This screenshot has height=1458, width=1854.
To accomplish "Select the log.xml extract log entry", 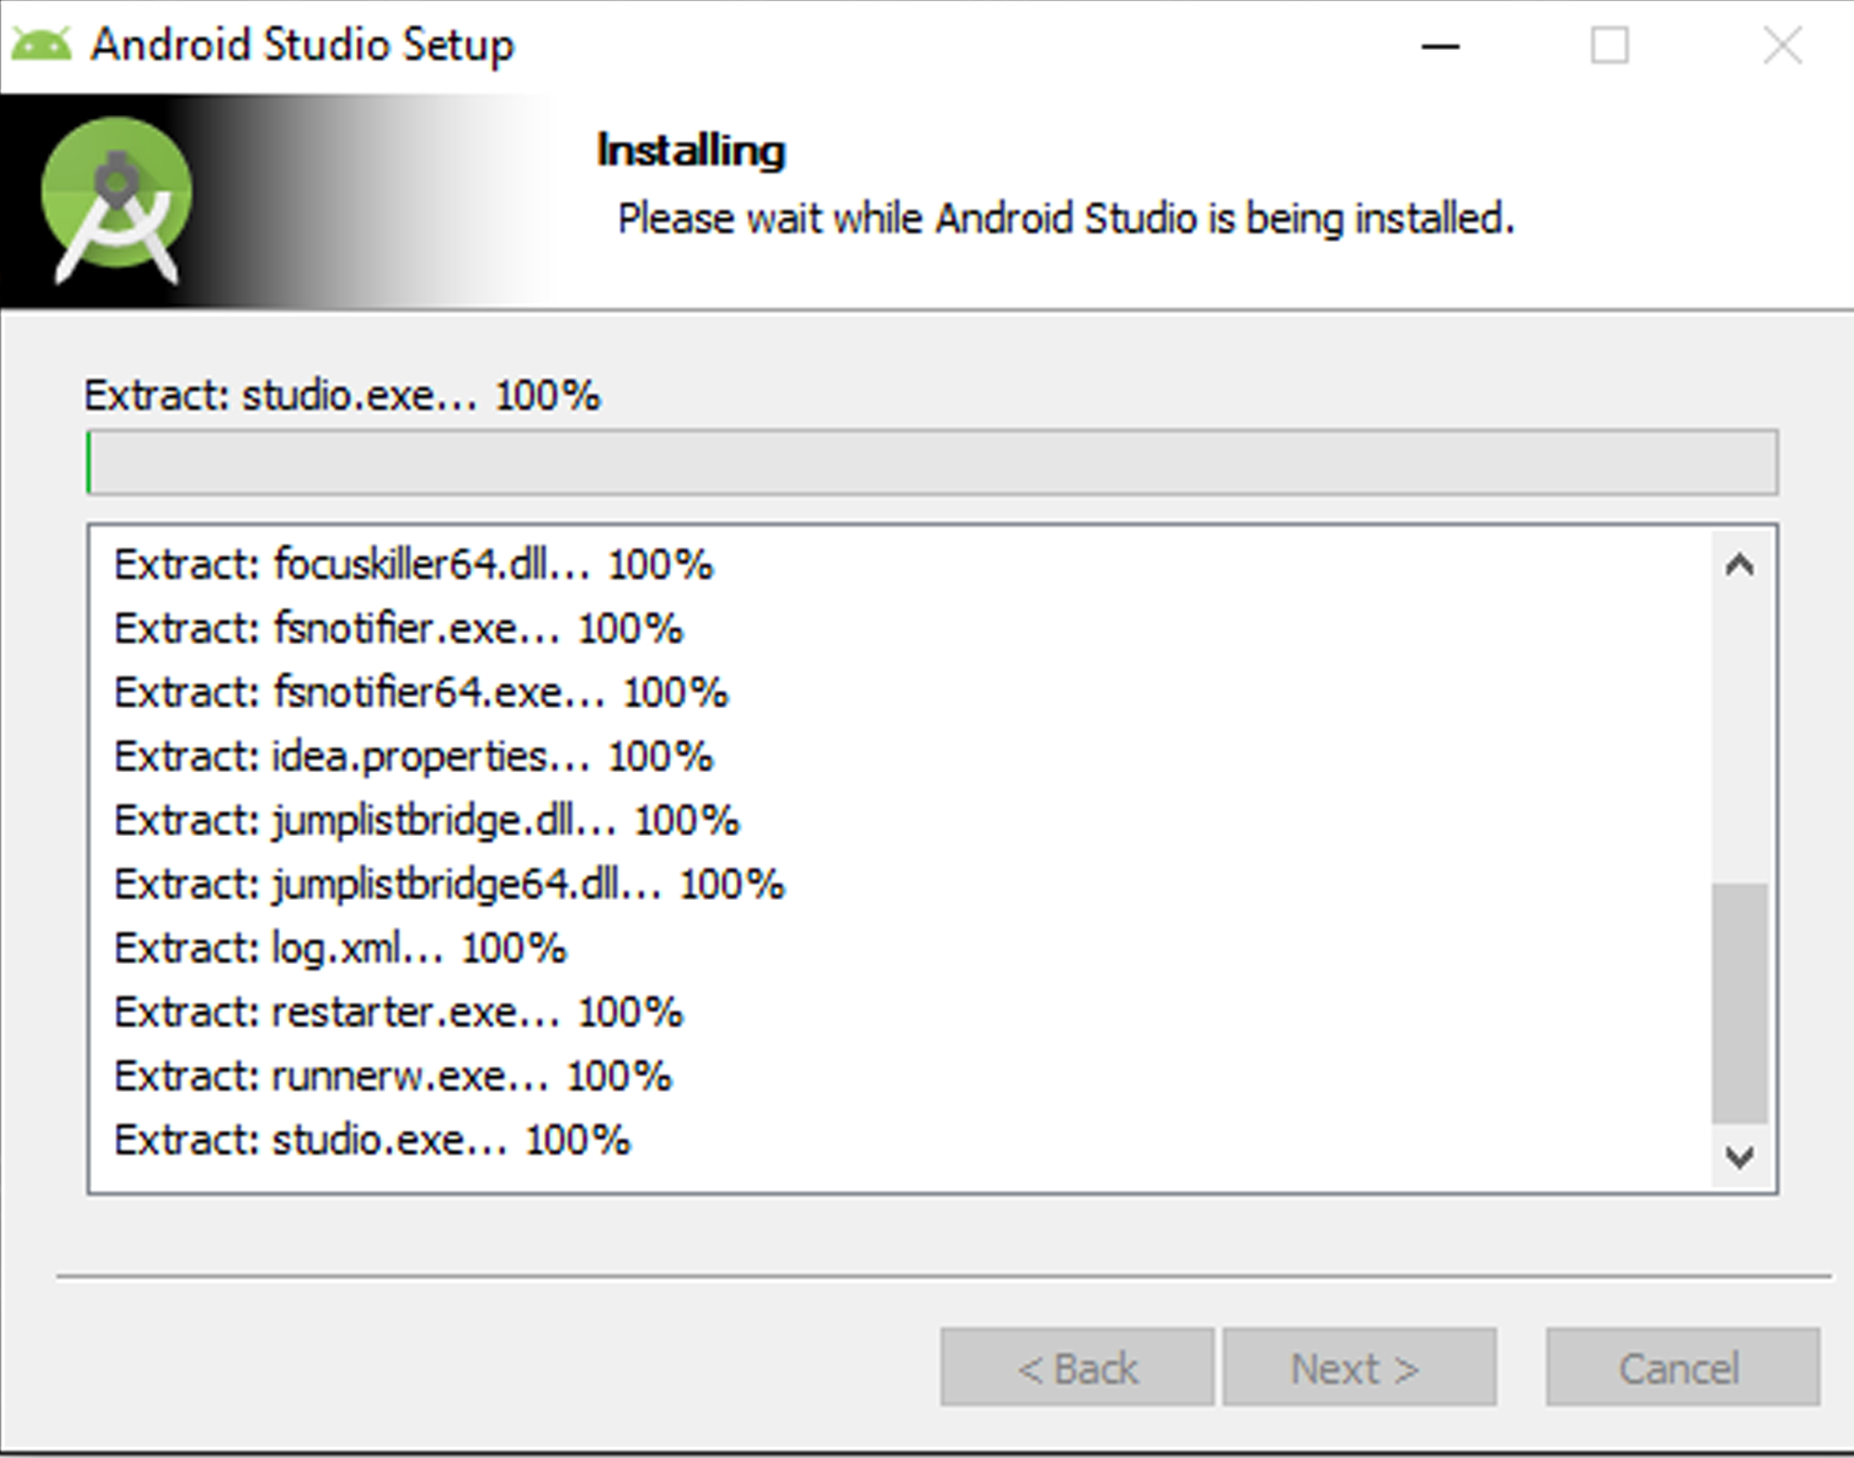I will pyautogui.click(x=340, y=948).
